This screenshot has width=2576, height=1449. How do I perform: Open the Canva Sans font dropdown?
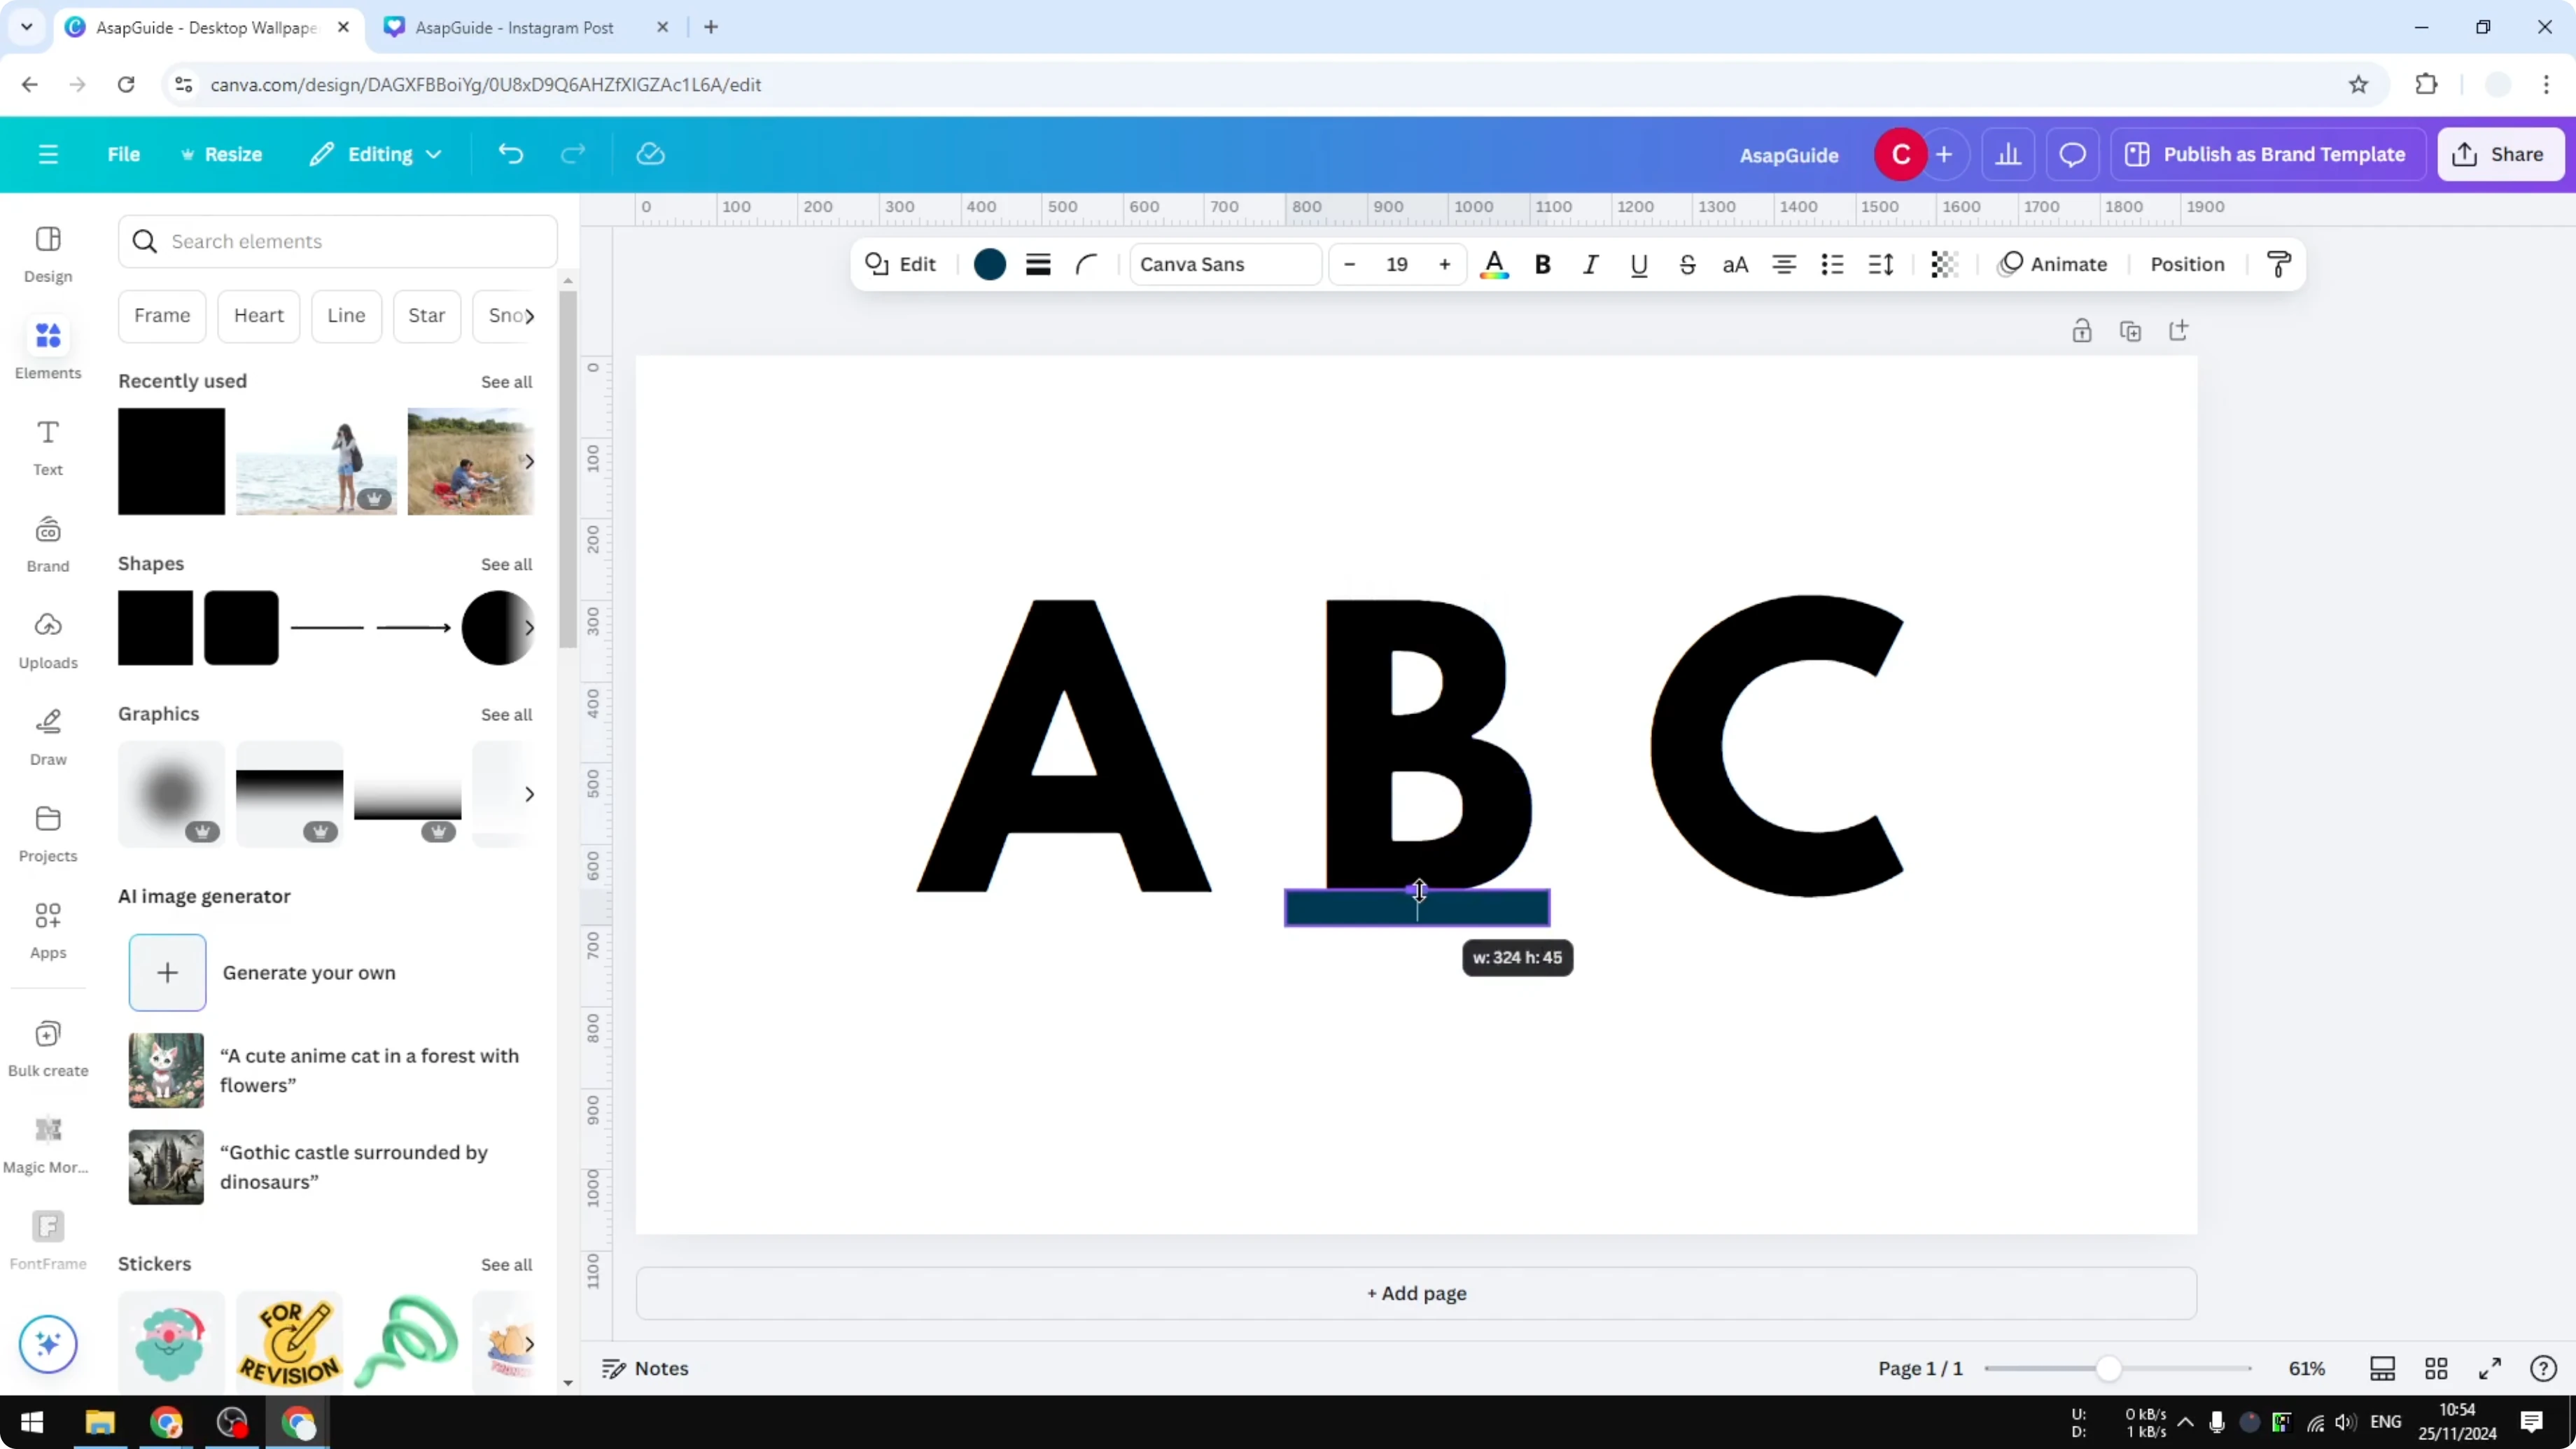(x=1224, y=264)
